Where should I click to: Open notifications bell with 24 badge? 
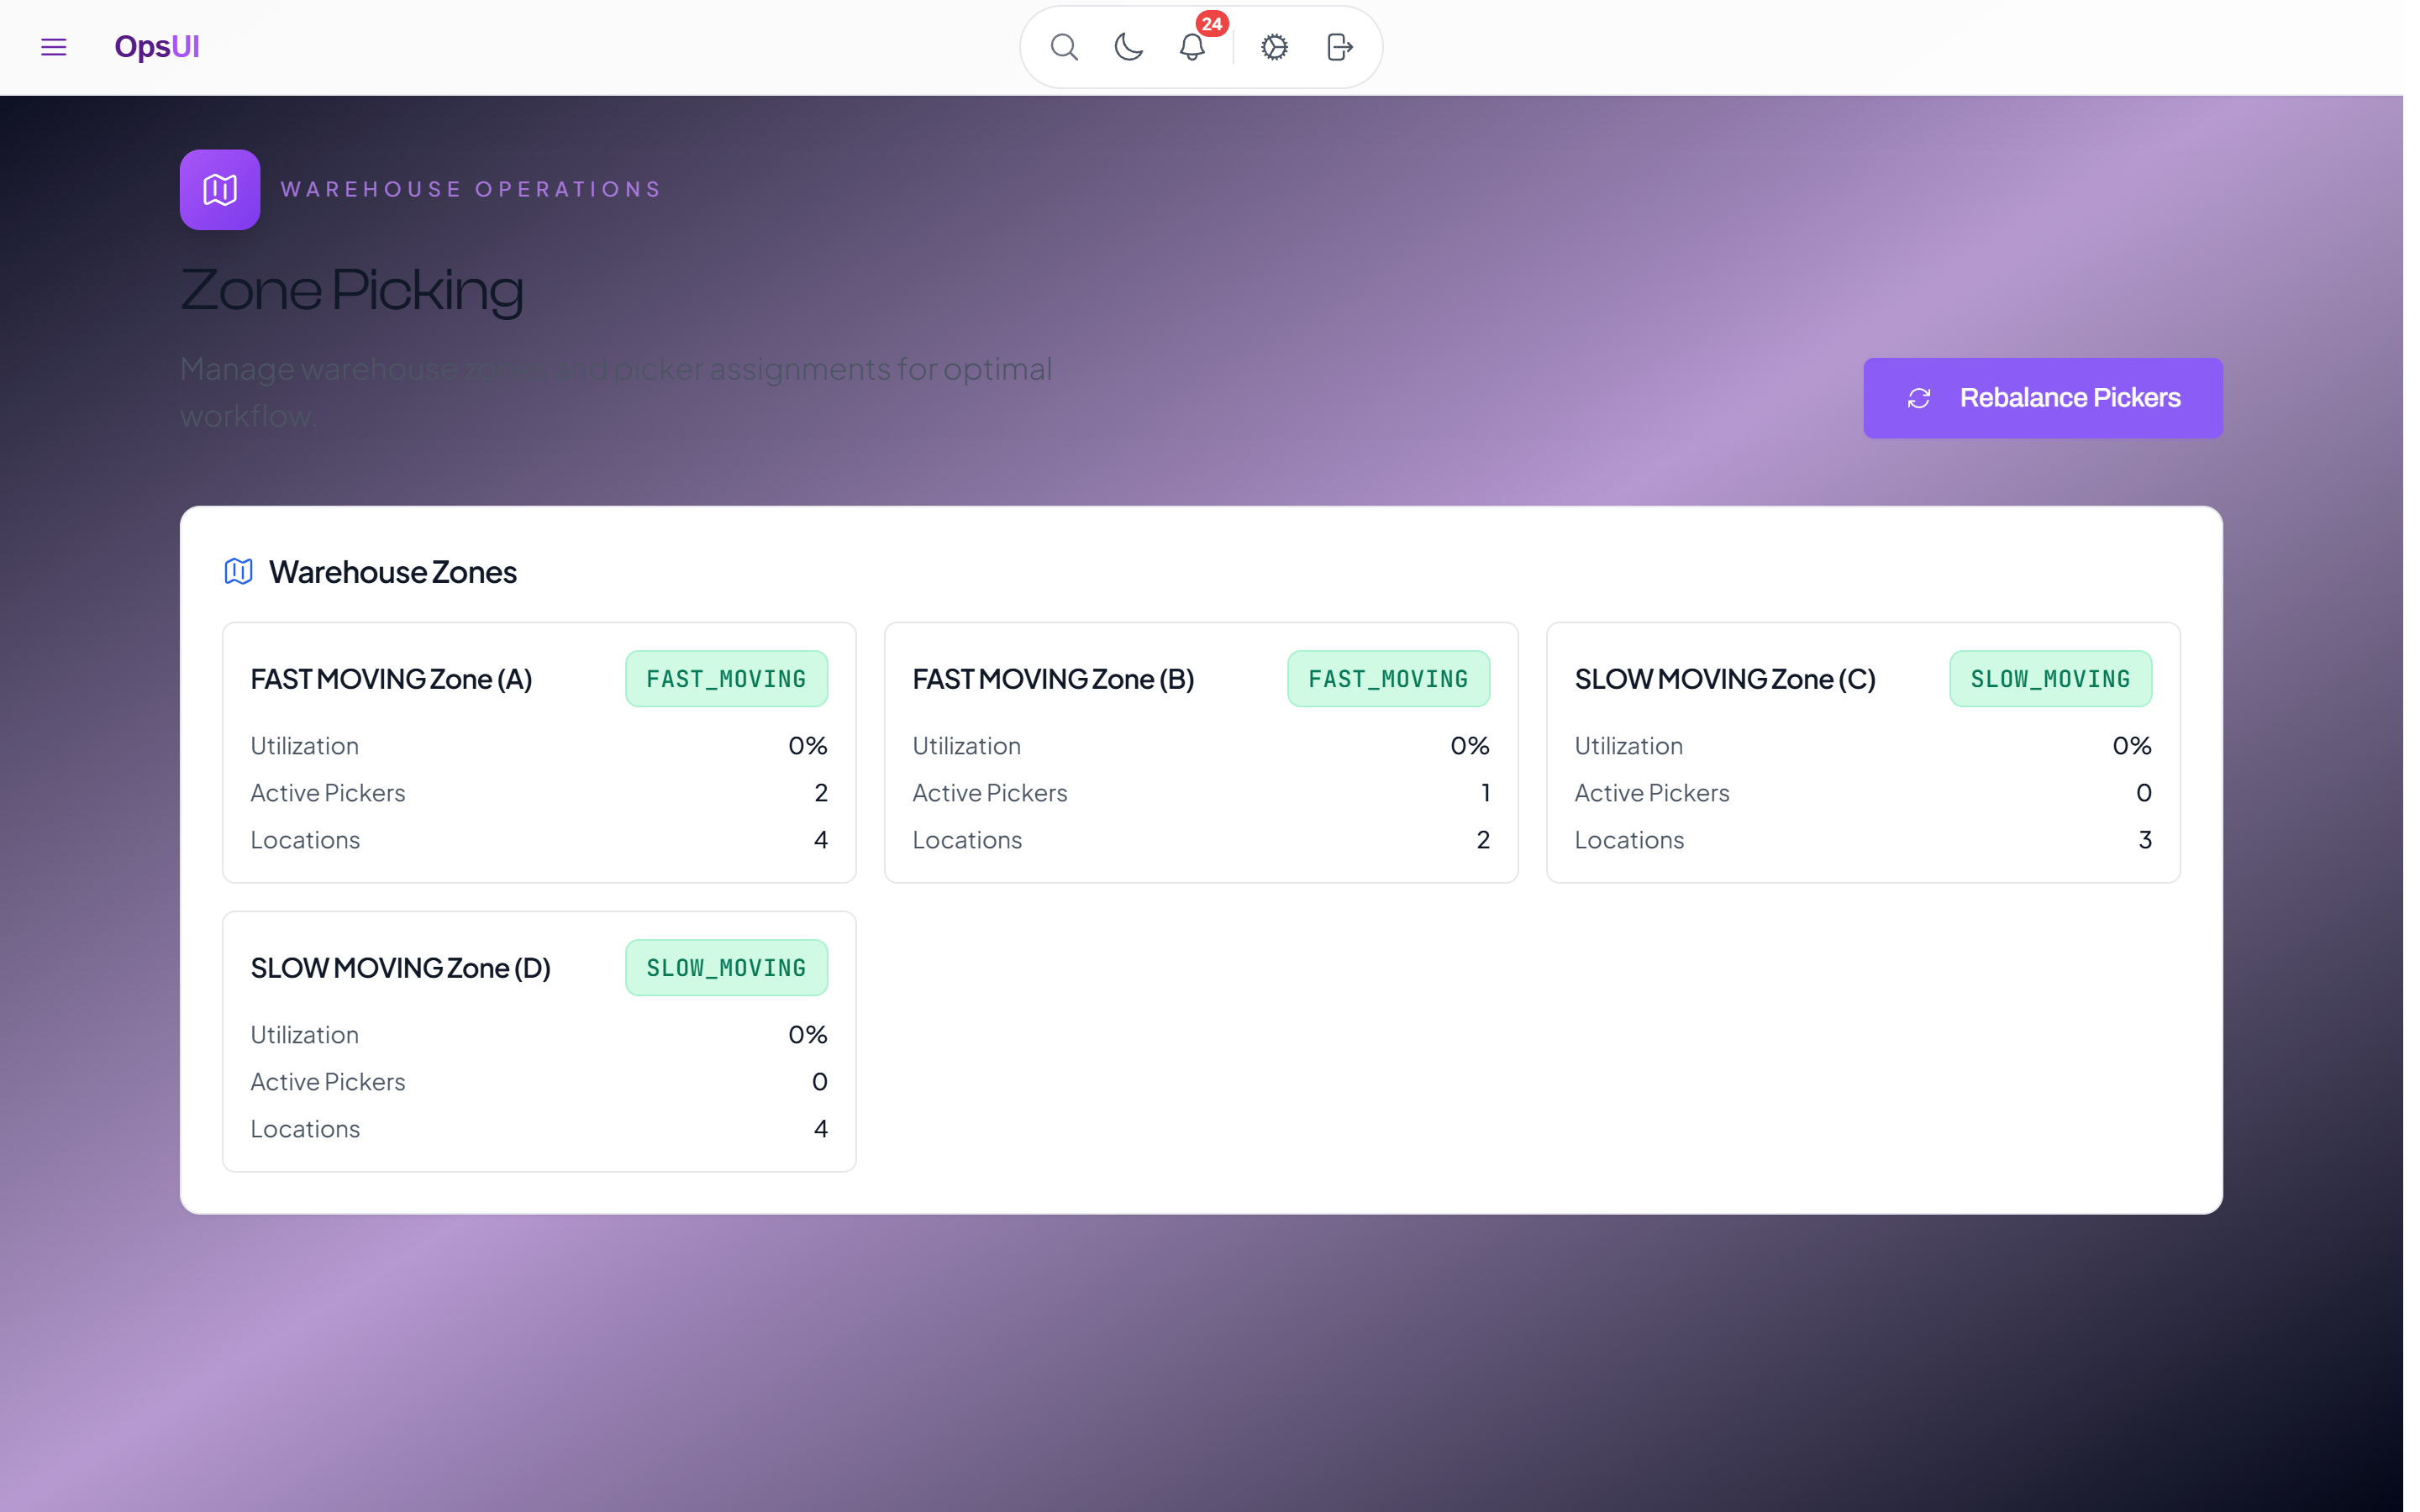[1192, 47]
